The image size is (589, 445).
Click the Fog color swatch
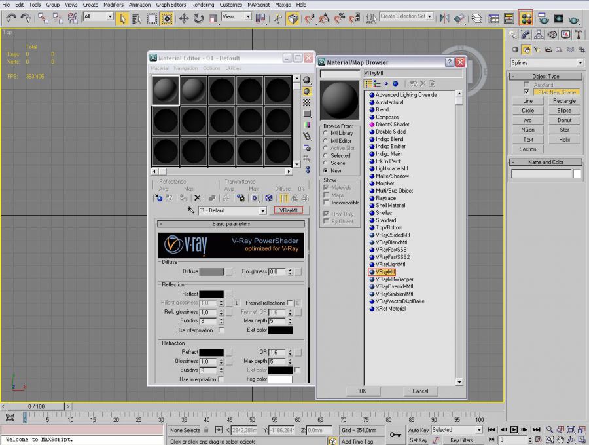pos(280,379)
